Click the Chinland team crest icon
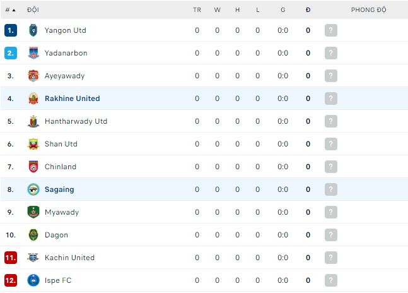The width and height of the screenshot is (408, 293). tap(33, 167)
